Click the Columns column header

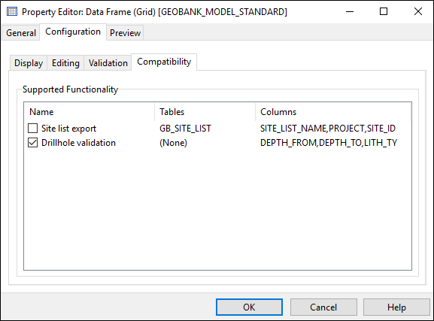pyautogui.click(x=332, y=112)
